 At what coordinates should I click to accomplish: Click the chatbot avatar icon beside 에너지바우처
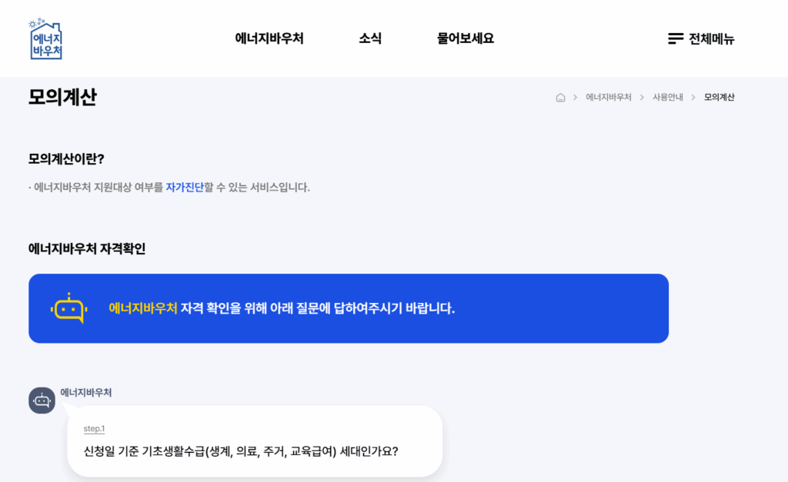click(42, 401)
